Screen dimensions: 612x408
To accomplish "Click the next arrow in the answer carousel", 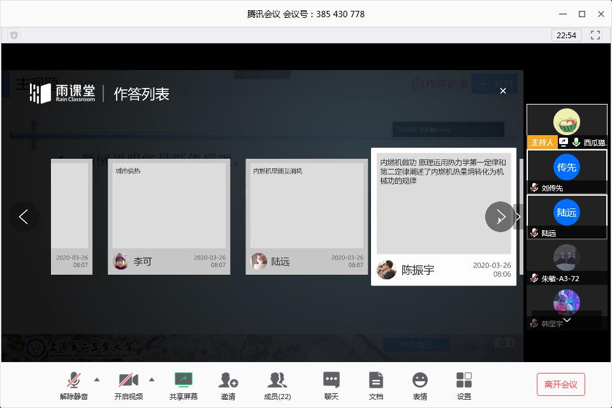I will click(x=500, y=217).
